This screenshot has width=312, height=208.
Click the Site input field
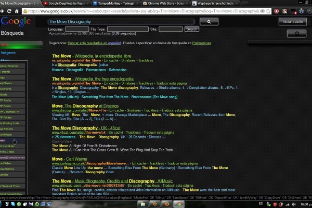click(x=171, y=29)
